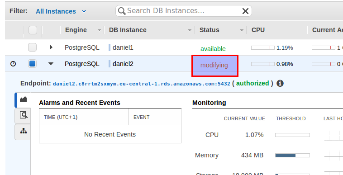The width and height of the screenshot is (343, 175).
Task: Click the daniel2 endpoint address link
Action: pyautogui.click(x=142, y=84)
